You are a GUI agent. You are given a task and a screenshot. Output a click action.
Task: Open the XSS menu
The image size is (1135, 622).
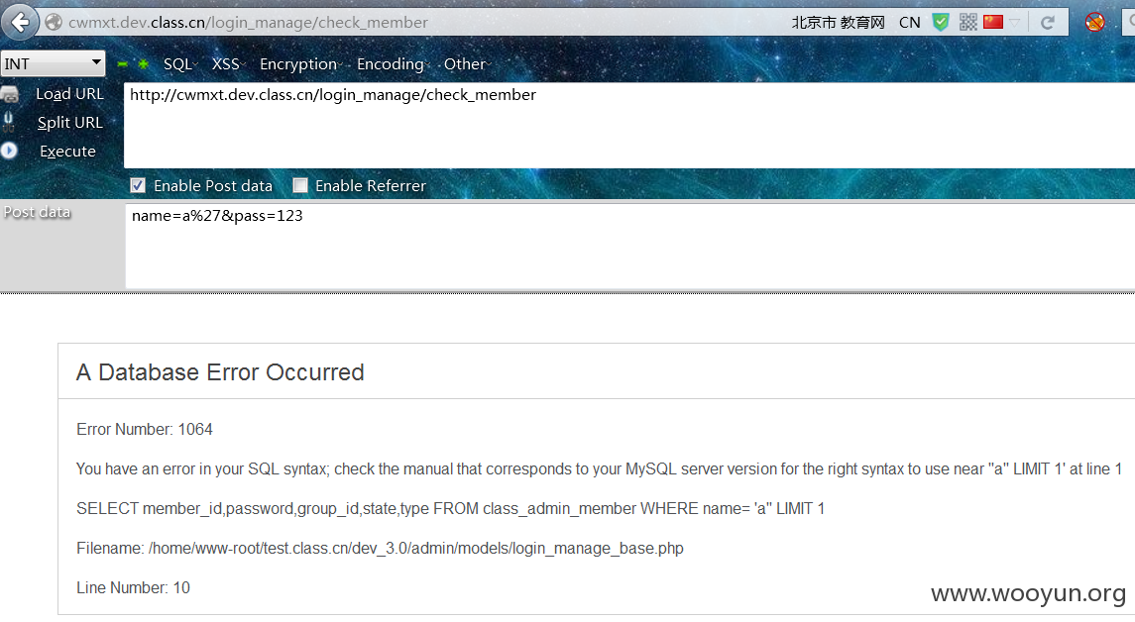[229, 63]
